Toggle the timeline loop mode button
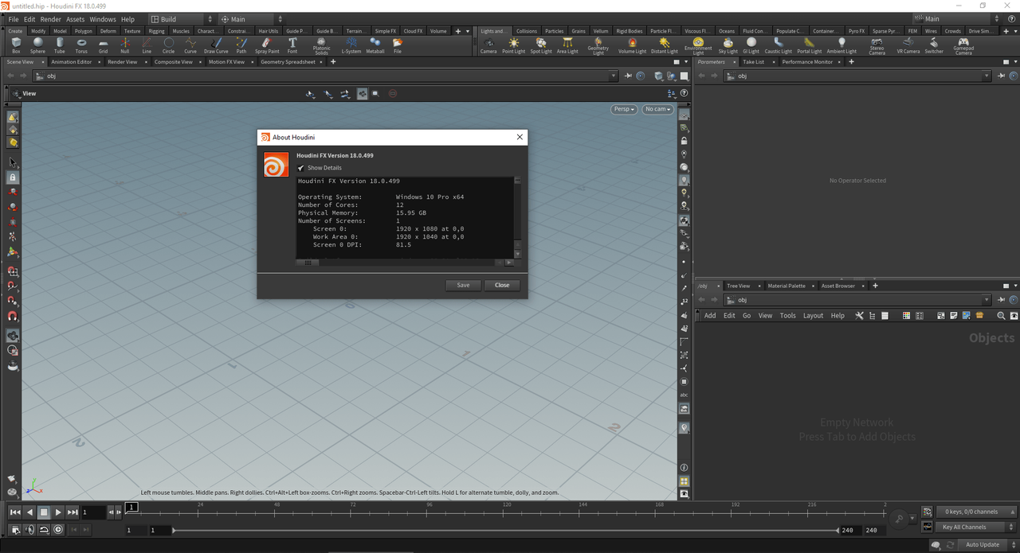The height and width of the screenshot is (553, 1020). 44,530
